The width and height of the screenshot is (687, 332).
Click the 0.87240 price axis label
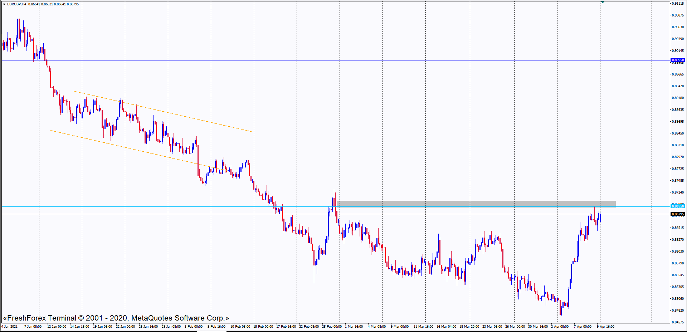(x=678, y=192)
